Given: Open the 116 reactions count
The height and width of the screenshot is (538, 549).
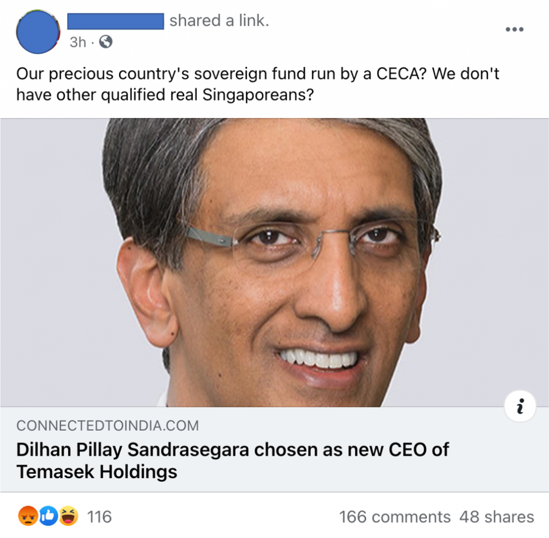Looking at the screenshot, I should (99, 517).
